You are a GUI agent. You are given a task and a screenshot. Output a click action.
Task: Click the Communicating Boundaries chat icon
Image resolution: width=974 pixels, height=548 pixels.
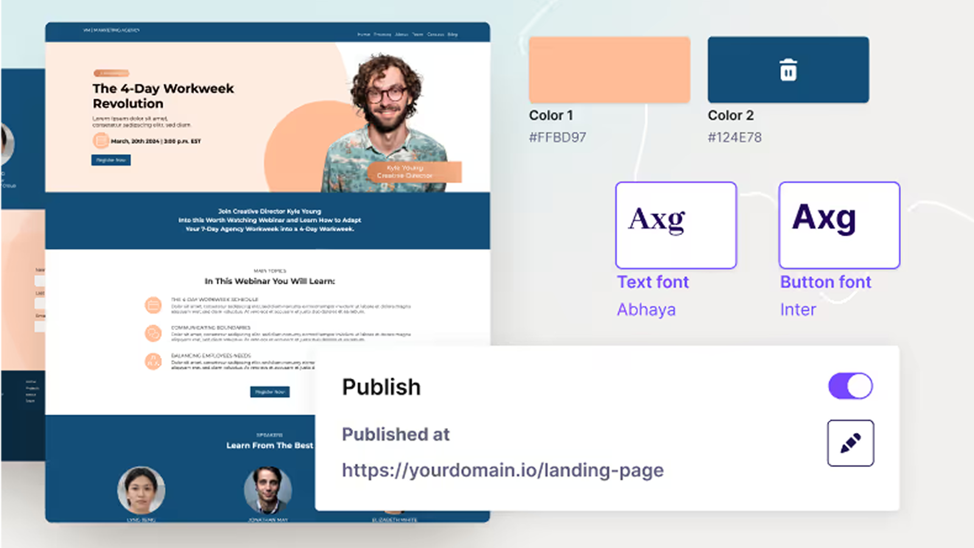153,332
